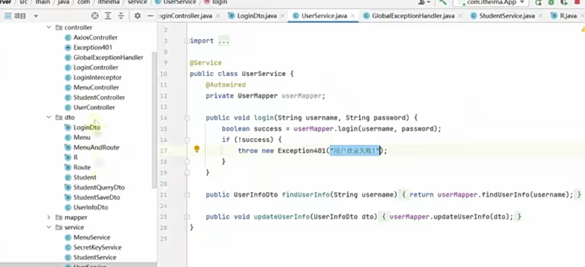This screenshot has height=267, width=585.
Task: Click the Run with Coverage icon
Action: click(x=563, y=3)
